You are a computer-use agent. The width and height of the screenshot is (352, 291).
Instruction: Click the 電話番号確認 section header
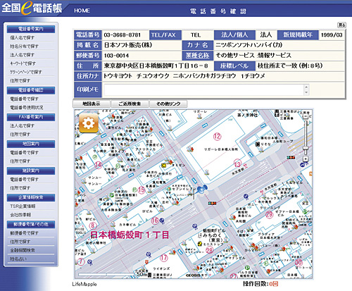pyautogui.click(x=31, y=90)
